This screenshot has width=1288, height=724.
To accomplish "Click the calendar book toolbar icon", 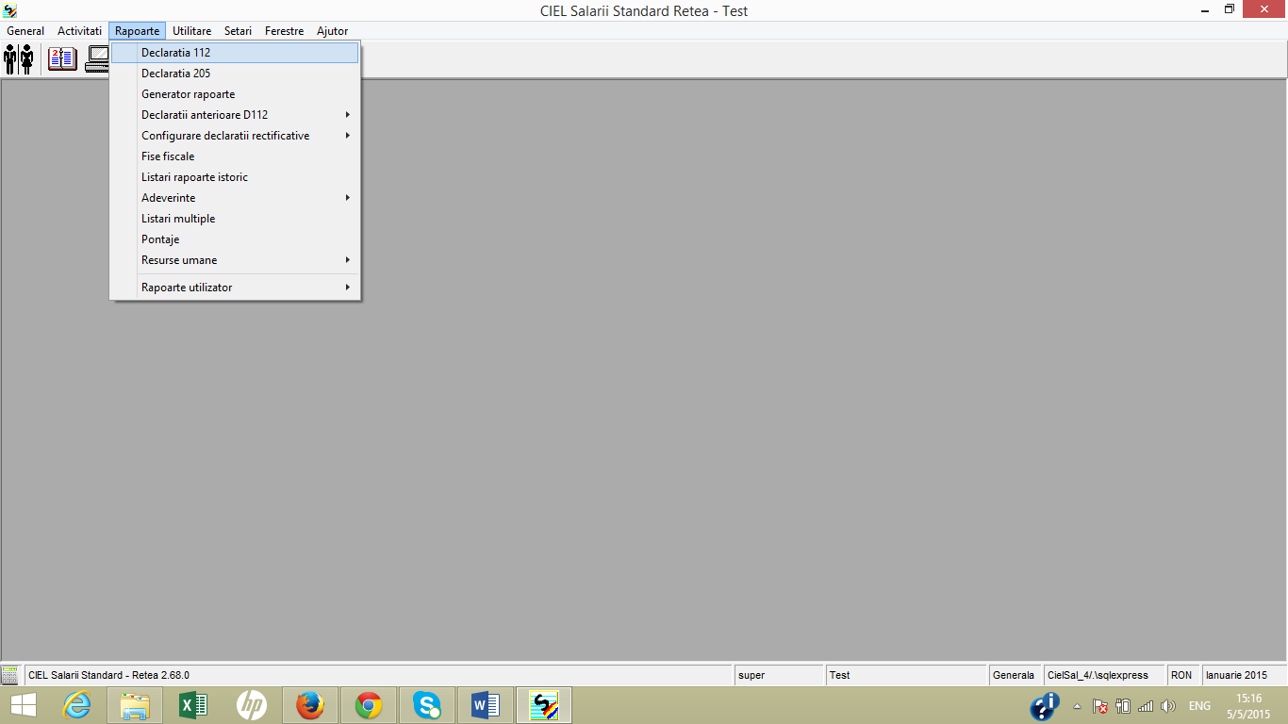I will (x=63, y=59).
